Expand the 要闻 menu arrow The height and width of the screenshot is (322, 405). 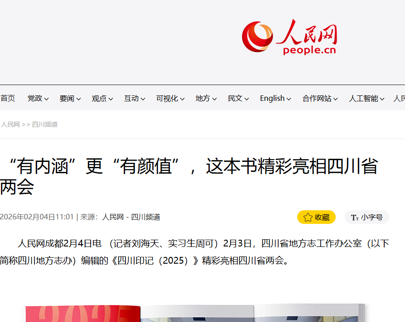click(x=78, y=99)
